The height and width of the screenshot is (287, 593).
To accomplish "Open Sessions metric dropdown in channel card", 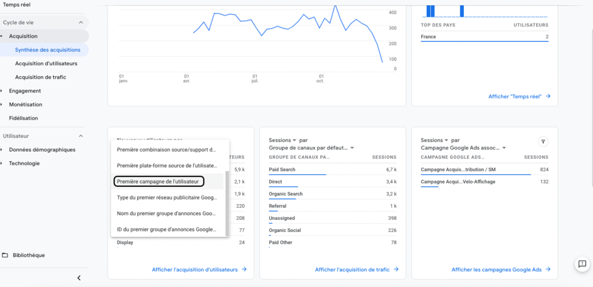I will (x=294, y=140).
